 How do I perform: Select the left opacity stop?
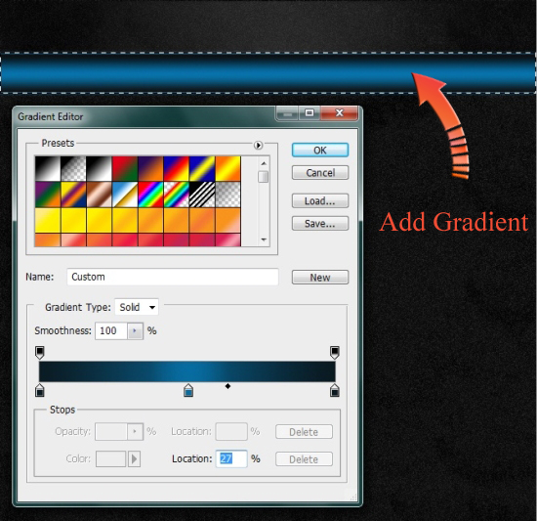[x=40, y=352]
